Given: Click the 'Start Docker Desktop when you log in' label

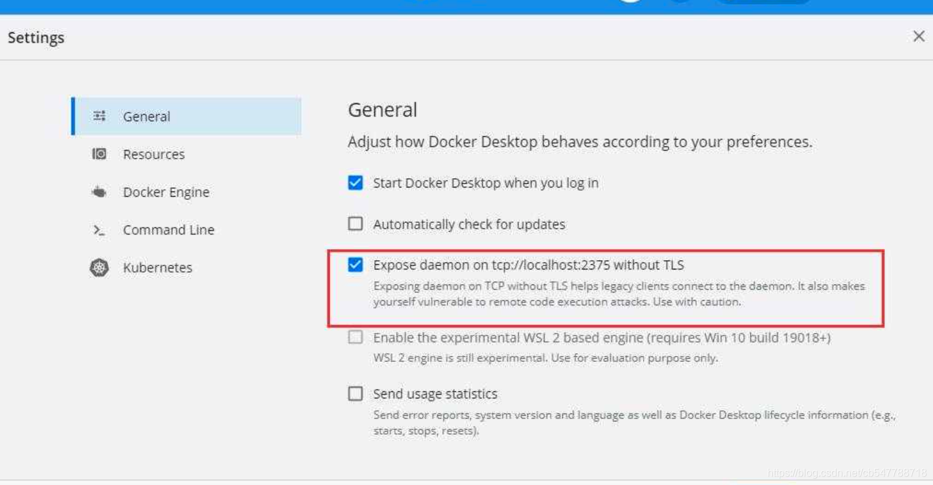Looking at the screenshot, I should 486,184.
